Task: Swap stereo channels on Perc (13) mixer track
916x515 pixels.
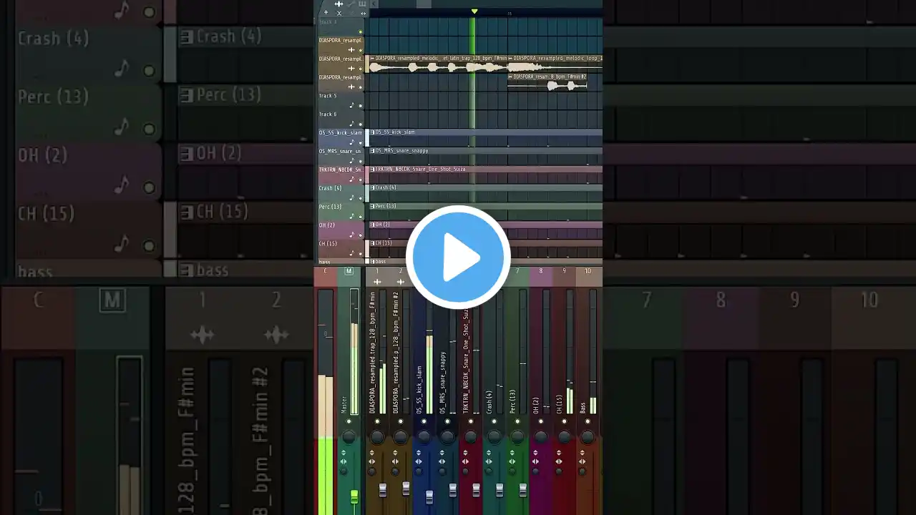Action: click(512, 462)
